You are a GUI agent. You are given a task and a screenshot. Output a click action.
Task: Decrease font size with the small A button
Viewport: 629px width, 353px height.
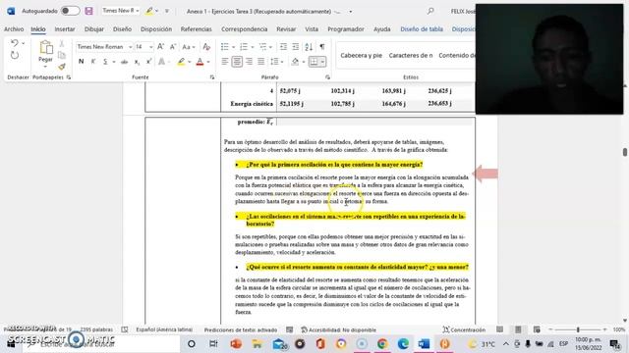[173, 47]
